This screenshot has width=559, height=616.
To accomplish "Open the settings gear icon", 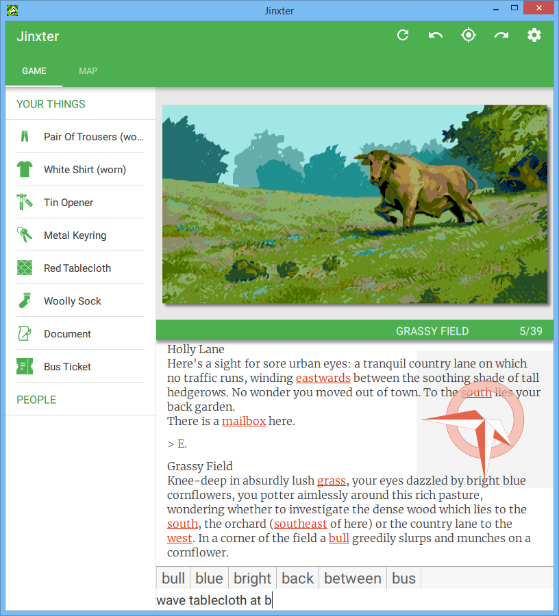I will [534, 36].
